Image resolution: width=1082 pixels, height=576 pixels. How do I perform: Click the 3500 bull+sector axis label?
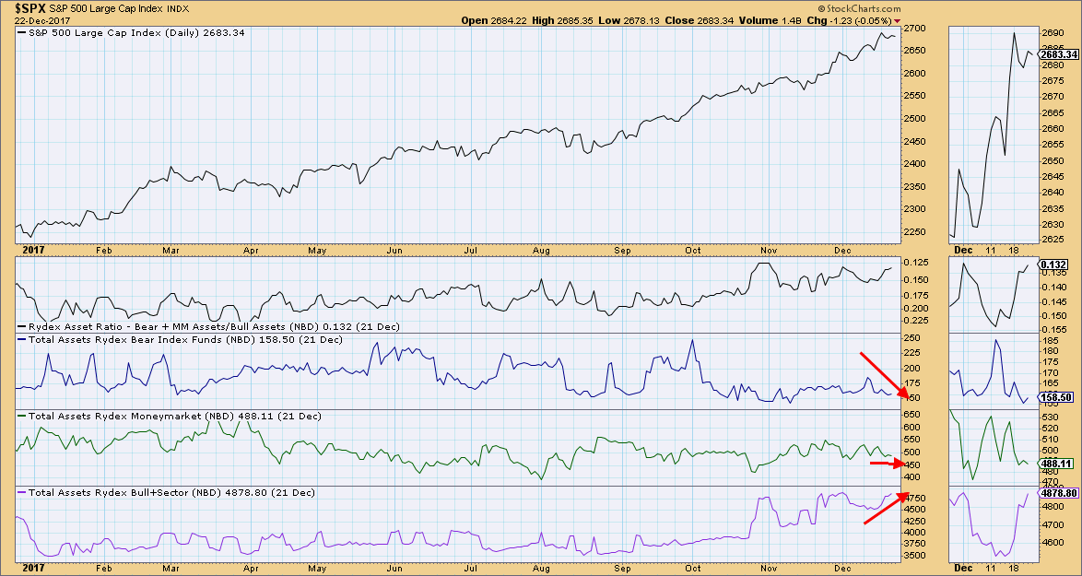[x=917, y=556]
